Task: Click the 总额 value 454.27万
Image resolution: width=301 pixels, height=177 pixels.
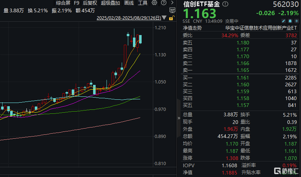Action: [x=228, y=137]
